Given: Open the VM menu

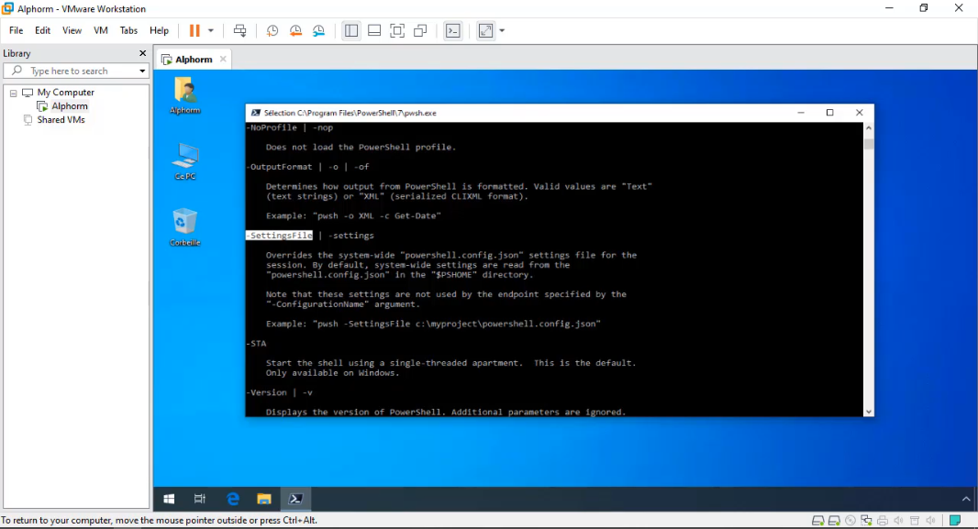Looking at the screenshot, I should (x=100, y=30).
